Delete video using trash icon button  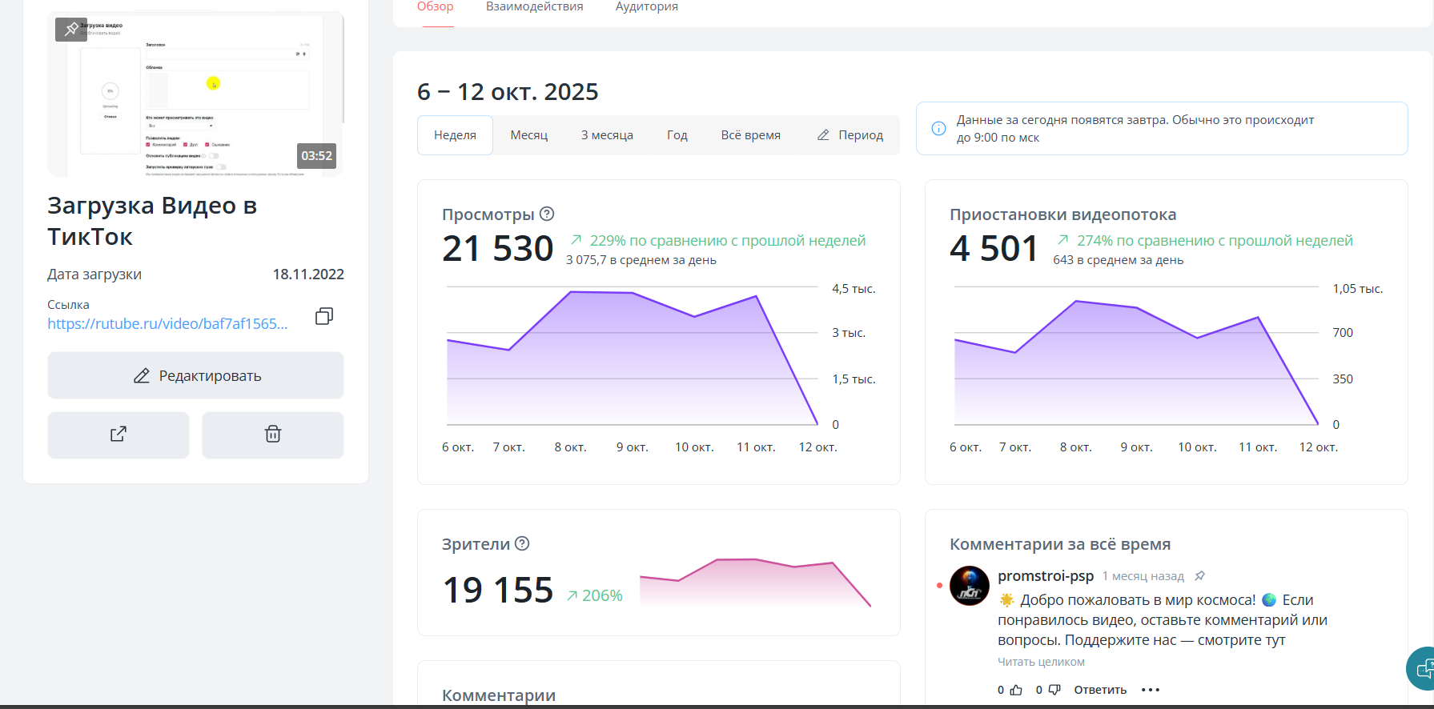click(273, 435)
